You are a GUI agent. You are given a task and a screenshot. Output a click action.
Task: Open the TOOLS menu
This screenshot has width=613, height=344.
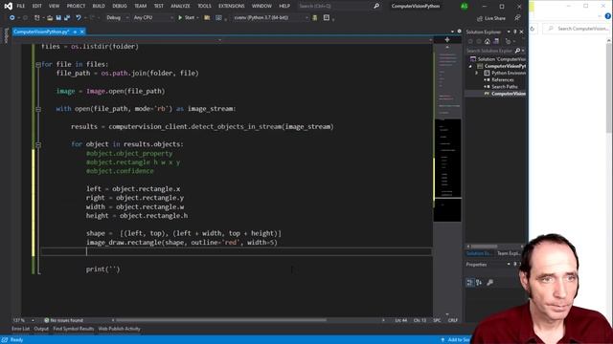(x=204, y=6)
